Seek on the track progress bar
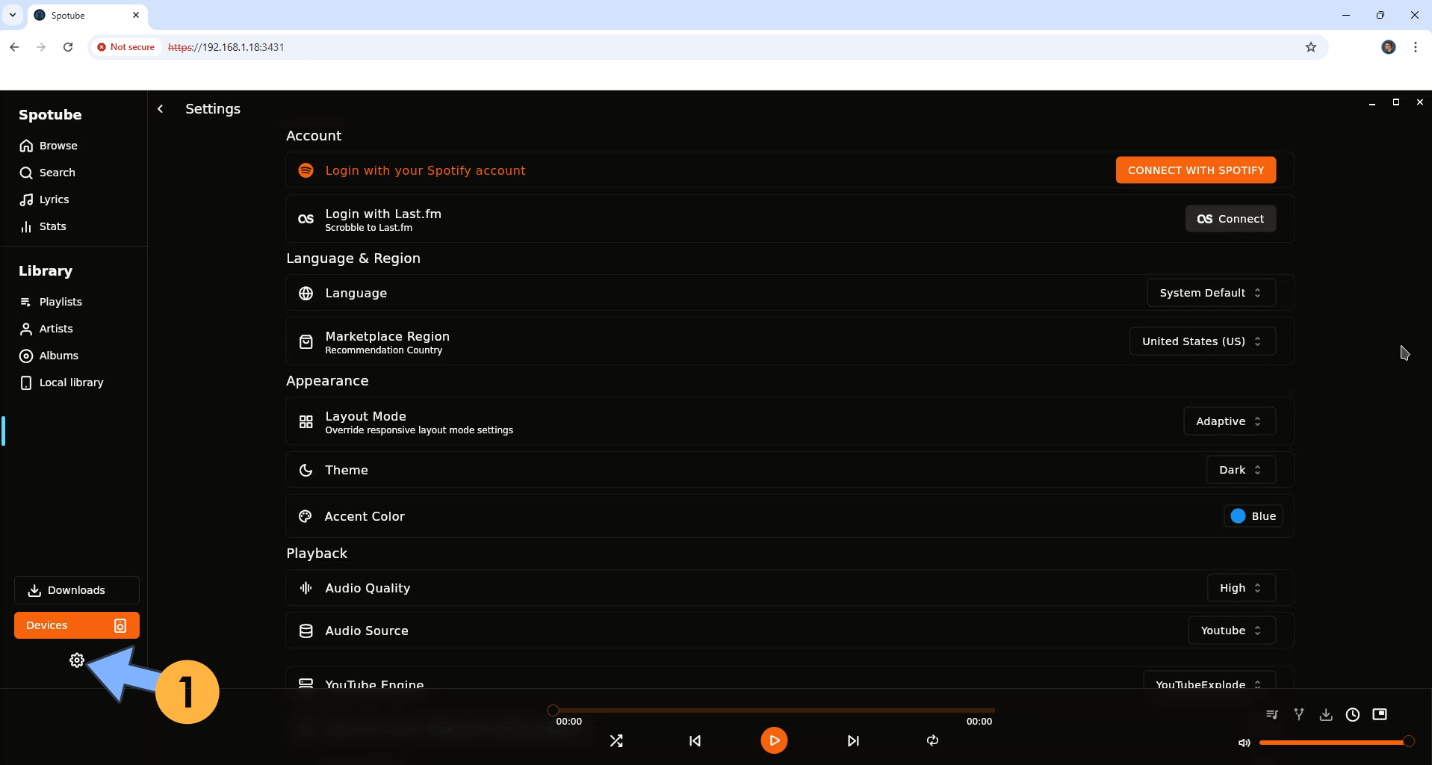The height and width of the screenshot is (765, 1432). [x=774, y=710]
